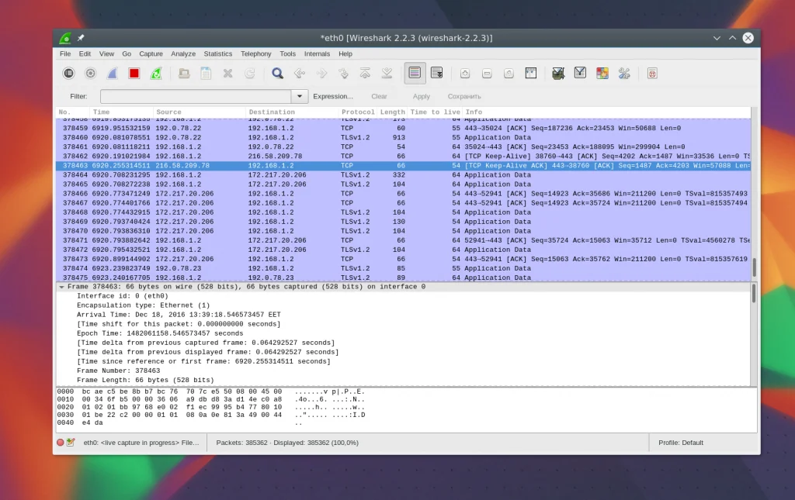The height and width of the screenshot is (500, 795).
Task: Open expert info via red status circle
Action: coord(61,443)
